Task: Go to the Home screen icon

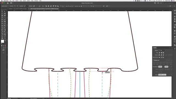Action: point(8,3)
